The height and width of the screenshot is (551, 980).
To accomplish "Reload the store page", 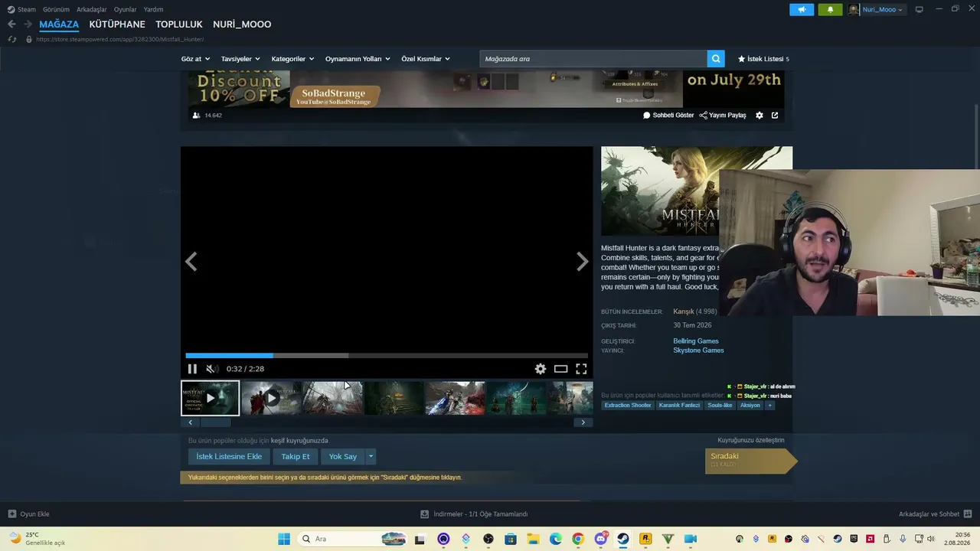I will (11, 39).
